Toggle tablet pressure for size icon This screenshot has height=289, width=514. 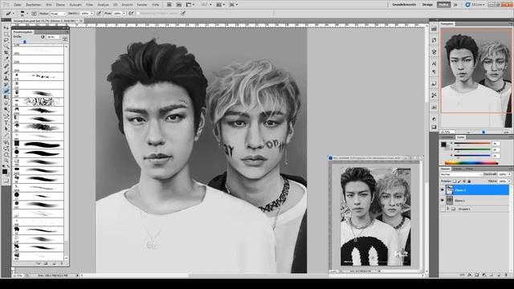coord(183,14)
